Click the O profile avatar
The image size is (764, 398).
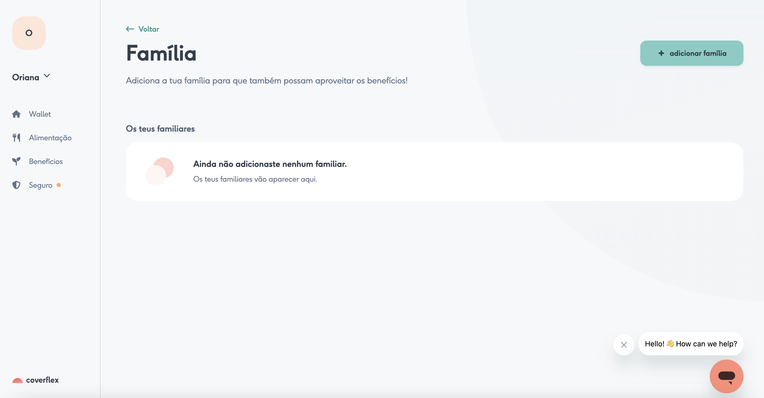pyautogui.click(x=29, y=33)
